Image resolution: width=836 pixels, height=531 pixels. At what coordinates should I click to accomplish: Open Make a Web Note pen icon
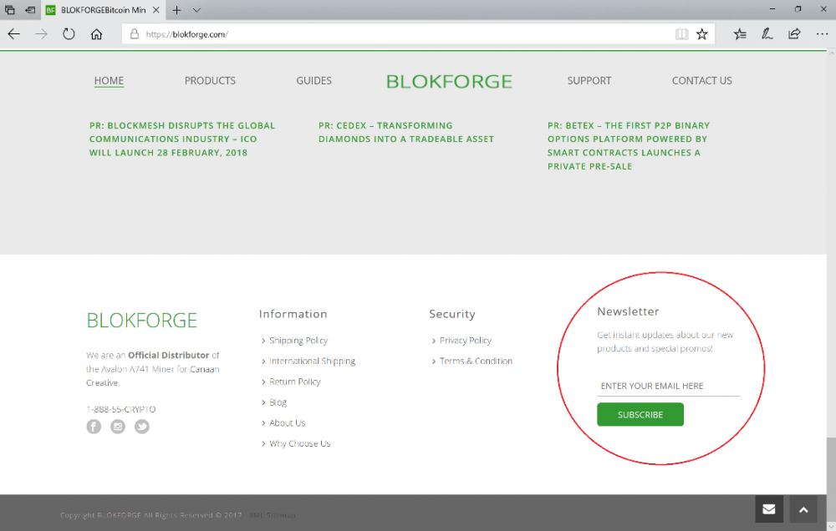tap(768, 33)
